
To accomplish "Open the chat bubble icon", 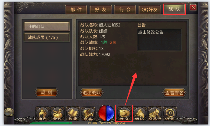I will tap(9, 112).
